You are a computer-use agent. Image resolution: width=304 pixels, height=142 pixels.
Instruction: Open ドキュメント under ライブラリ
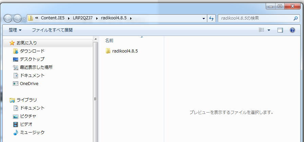click(32, 108)
